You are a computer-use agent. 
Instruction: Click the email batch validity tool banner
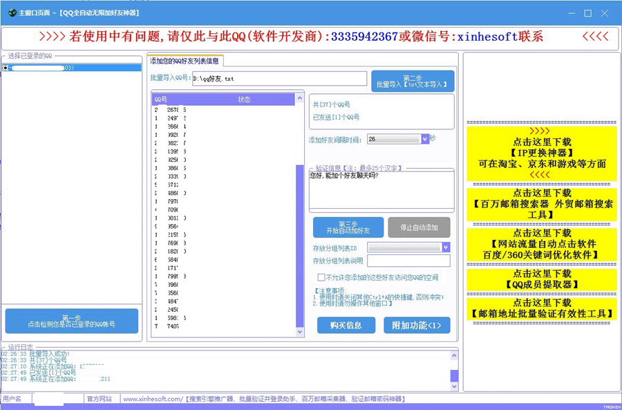coord(542,308)
